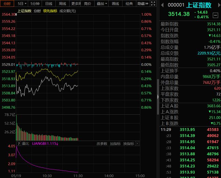Click the 上证B股 251.00 value
This screenshot has height=178, width=221.
(x=215, y=118)
